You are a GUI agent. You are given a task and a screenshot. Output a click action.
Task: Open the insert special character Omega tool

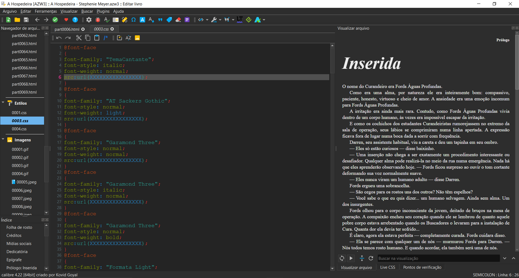pyautogui.click(x=134, y=20)
